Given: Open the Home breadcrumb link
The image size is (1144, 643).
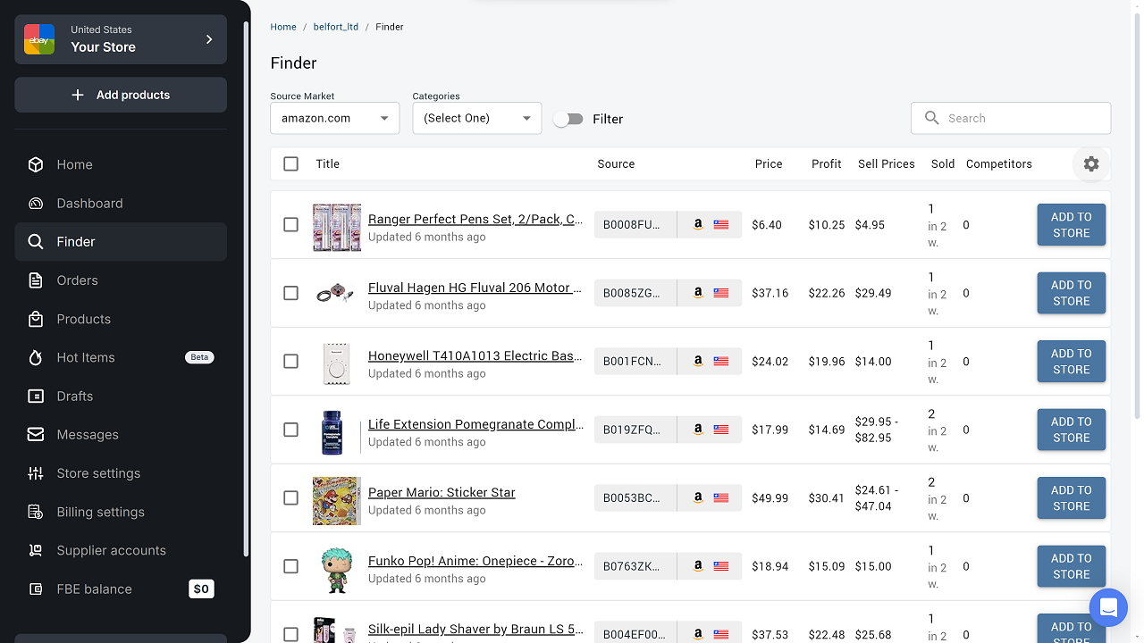Looking at the screenshot, I should coord(283,27).
